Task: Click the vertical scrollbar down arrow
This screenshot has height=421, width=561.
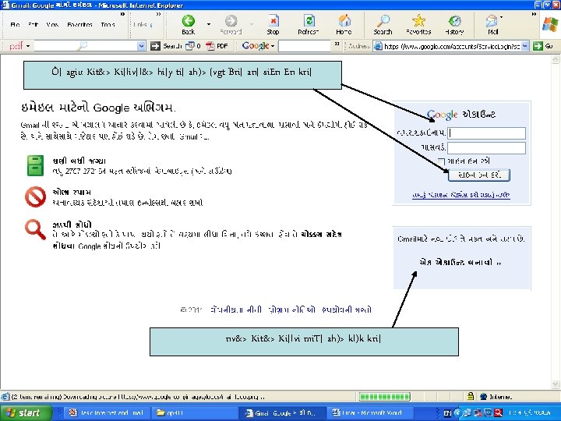Action: point(556,384)
